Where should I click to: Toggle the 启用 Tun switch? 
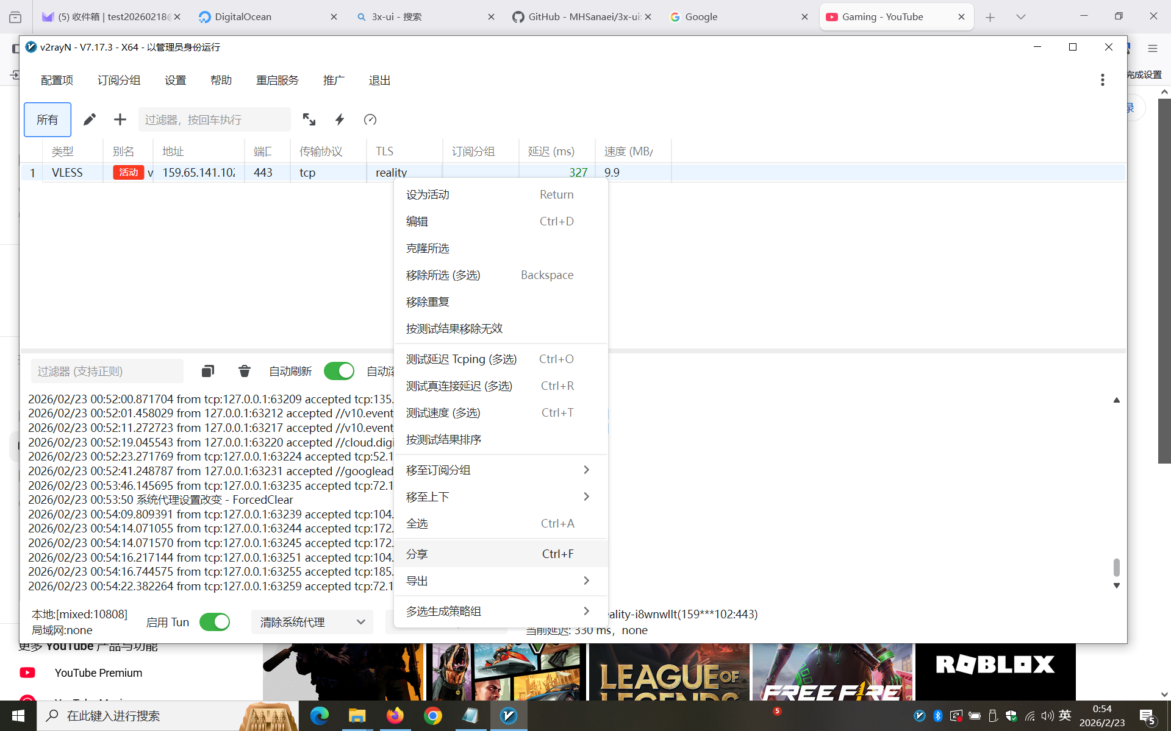(x=215, y=622)
